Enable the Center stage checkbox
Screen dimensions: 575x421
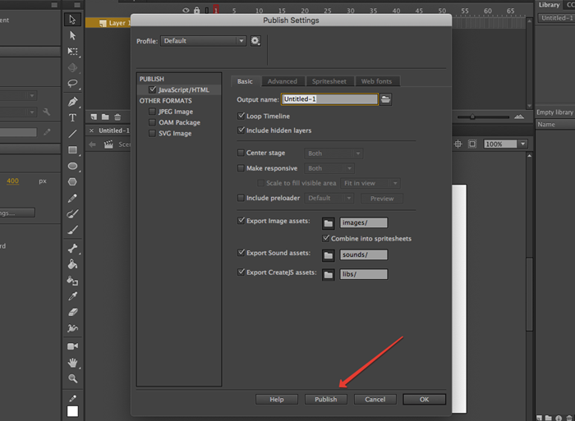tap(241, 153)
